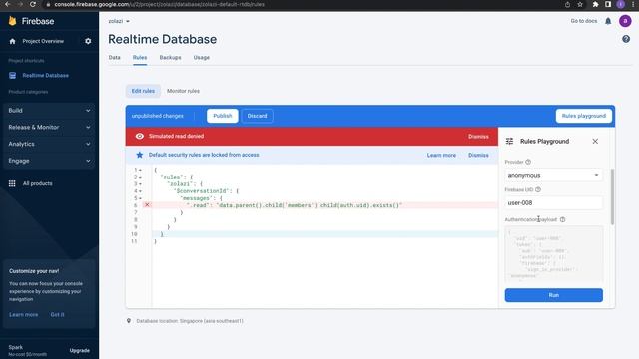Click the database location pin icon

(129, 321)
